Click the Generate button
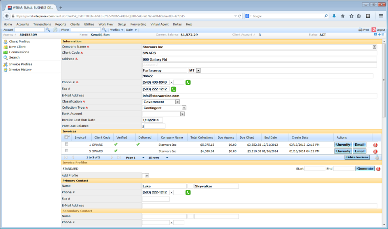The width and height of the screenshot is (388, 229). (365, 168)
